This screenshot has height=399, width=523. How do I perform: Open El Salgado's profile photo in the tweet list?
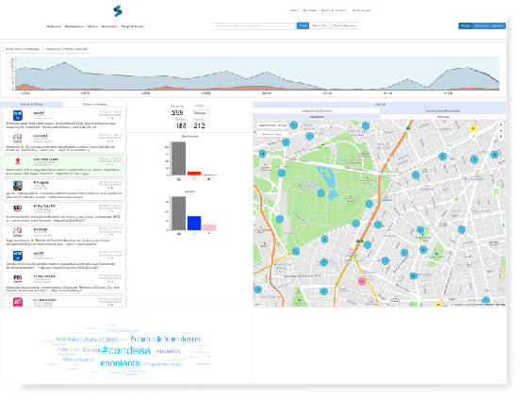18,186
